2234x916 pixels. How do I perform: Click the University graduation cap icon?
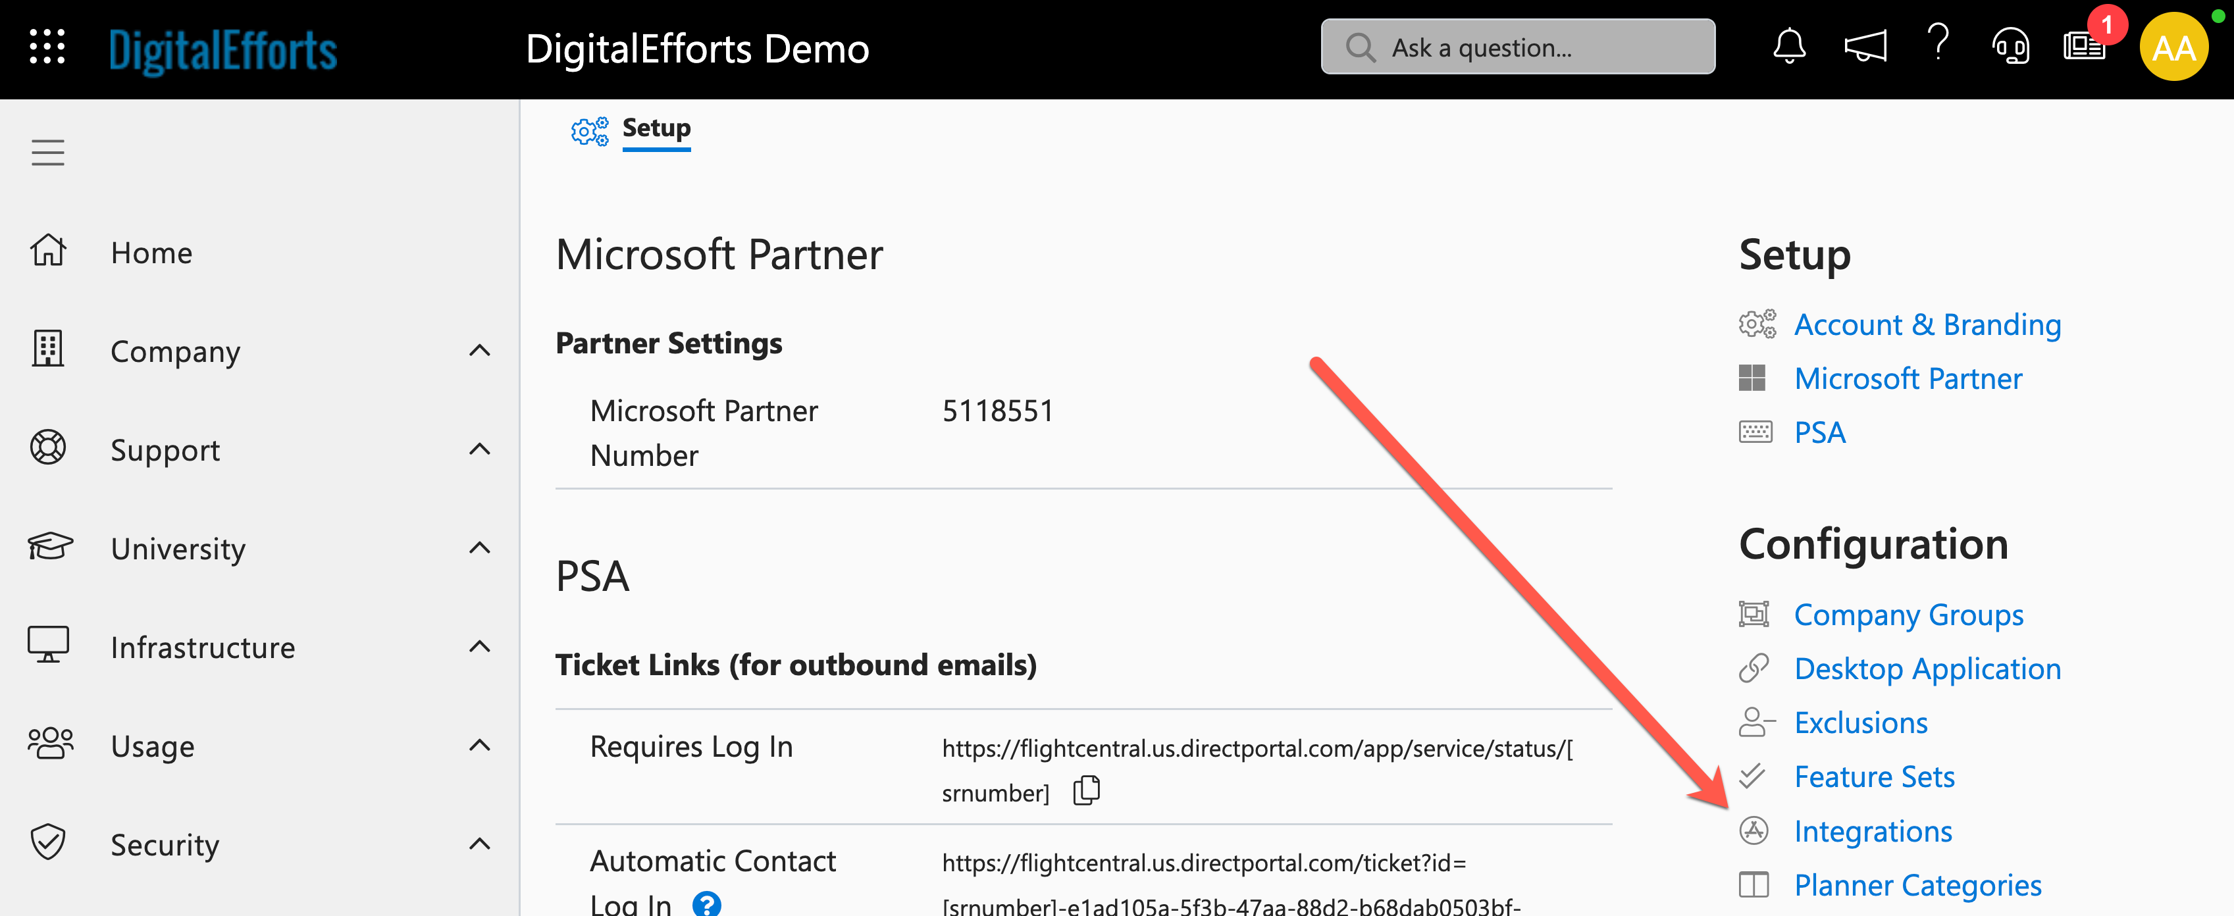pyautogui.click(x=49, y=547)
